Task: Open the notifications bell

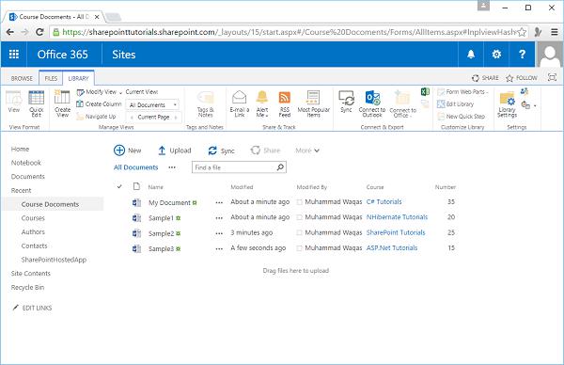Action: (x=471, y=55)
